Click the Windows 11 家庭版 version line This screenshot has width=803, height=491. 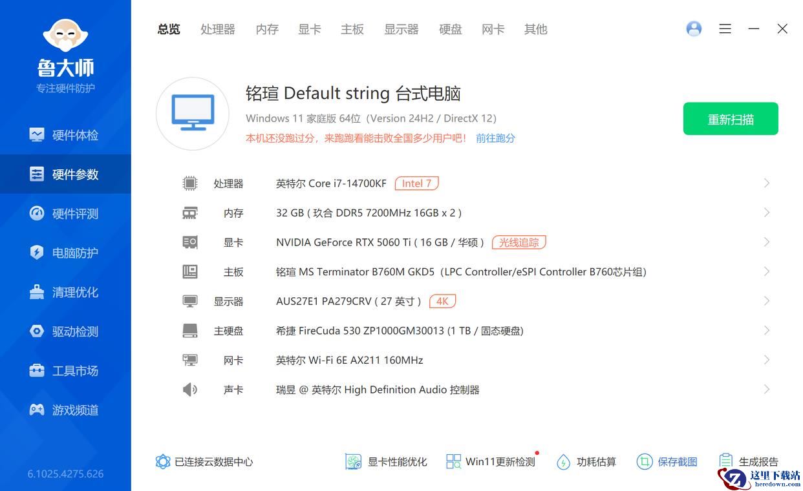click(x=372, y=118)
